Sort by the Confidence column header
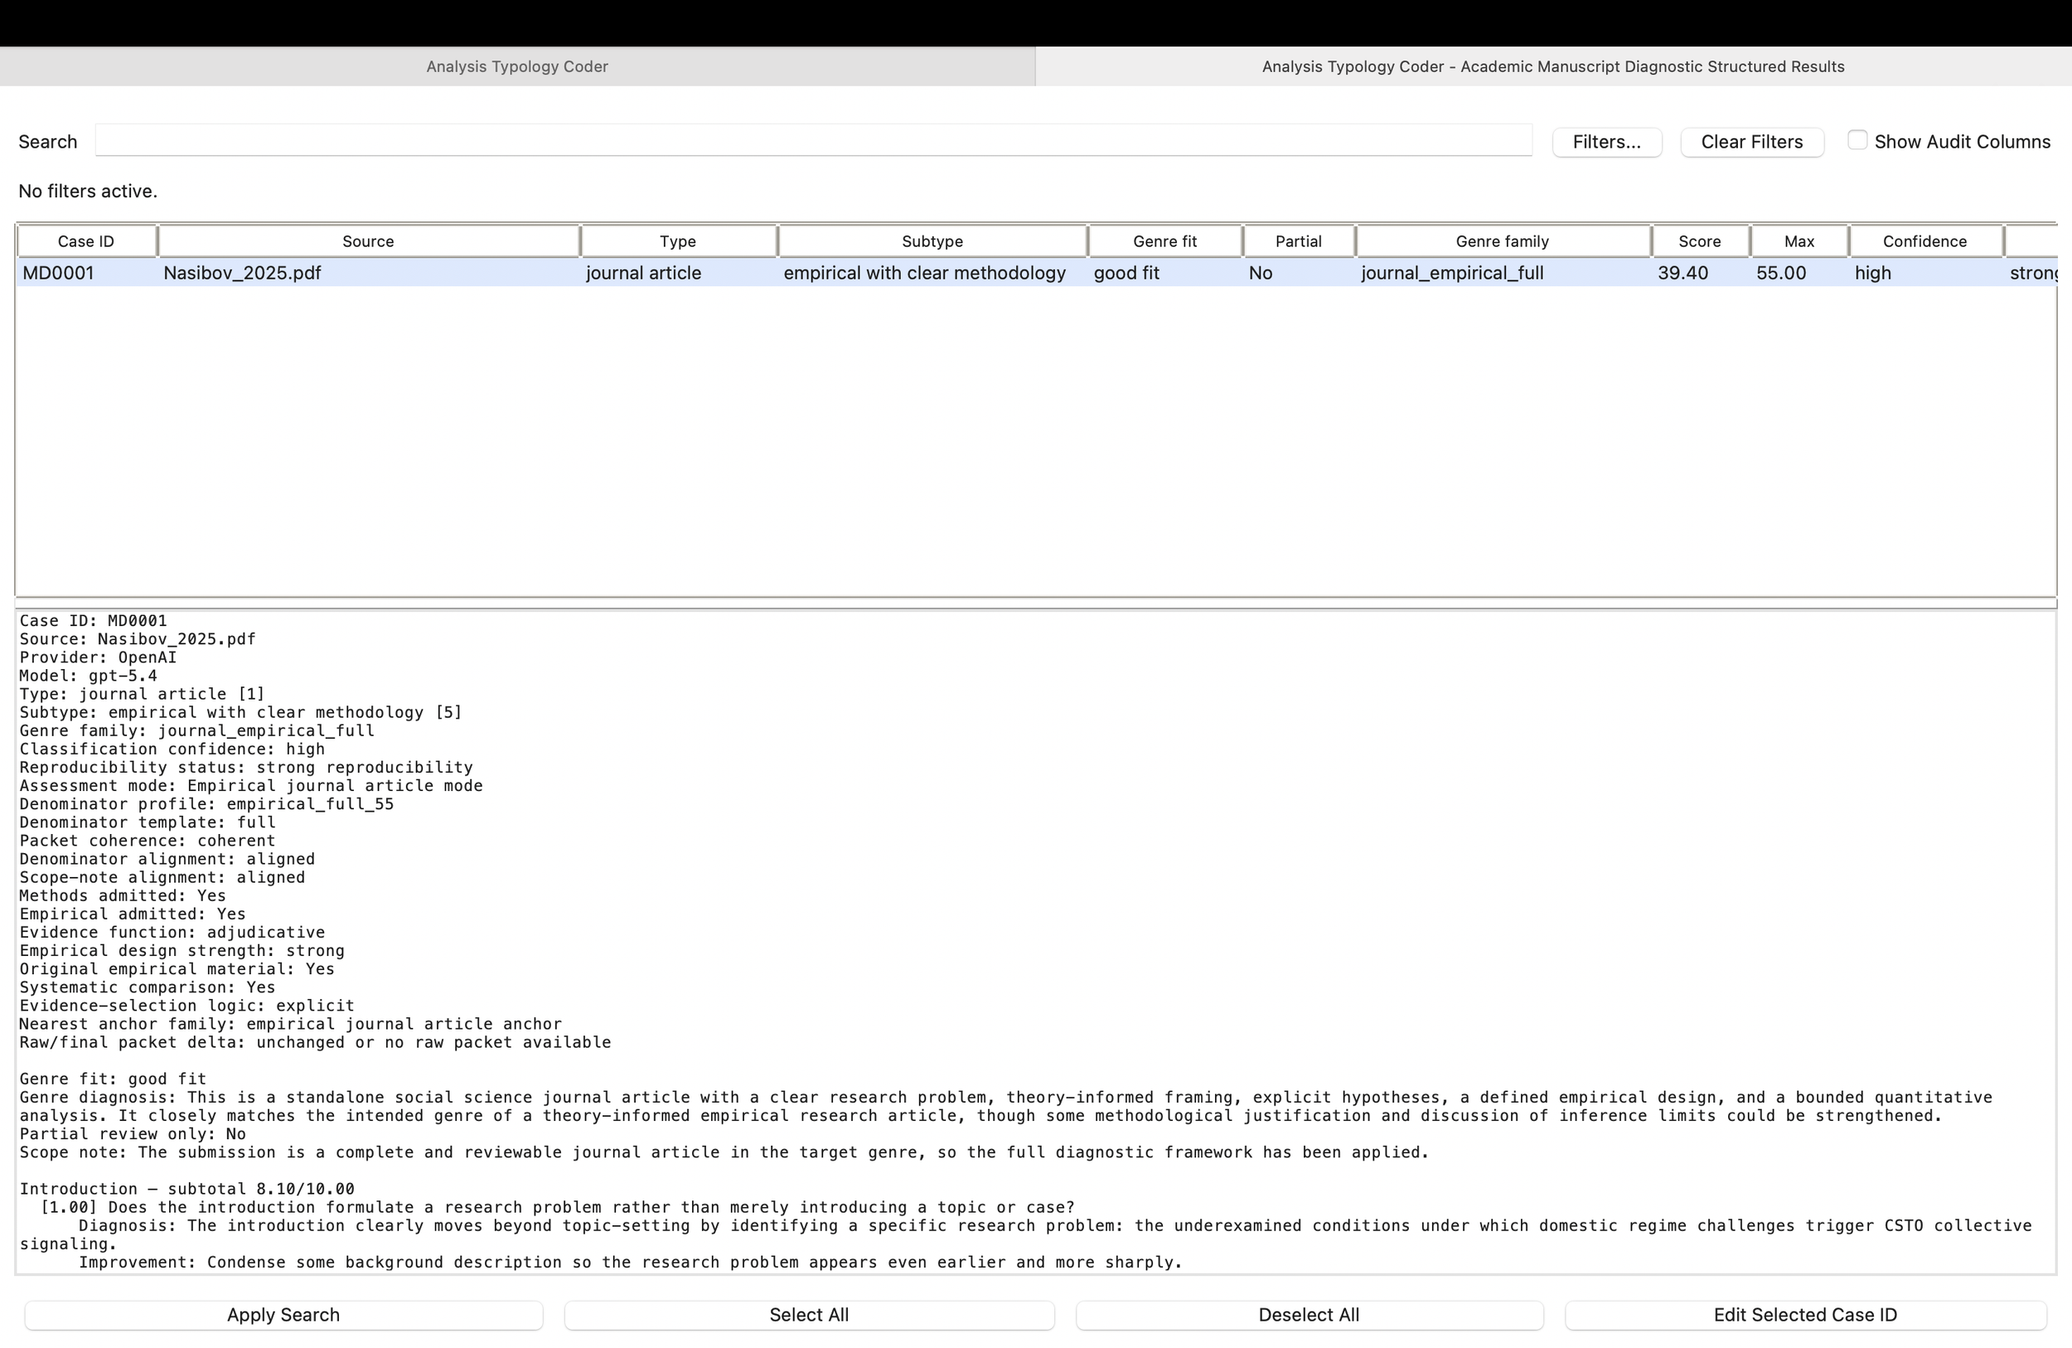Screen dimensions: 2072x1348 [1924, 241]
